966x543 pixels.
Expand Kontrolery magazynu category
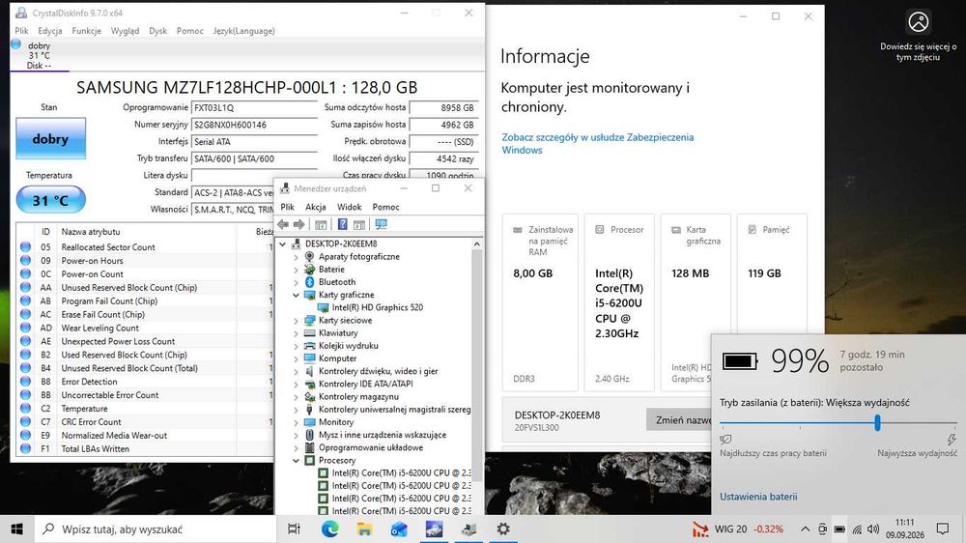(296, 396)
